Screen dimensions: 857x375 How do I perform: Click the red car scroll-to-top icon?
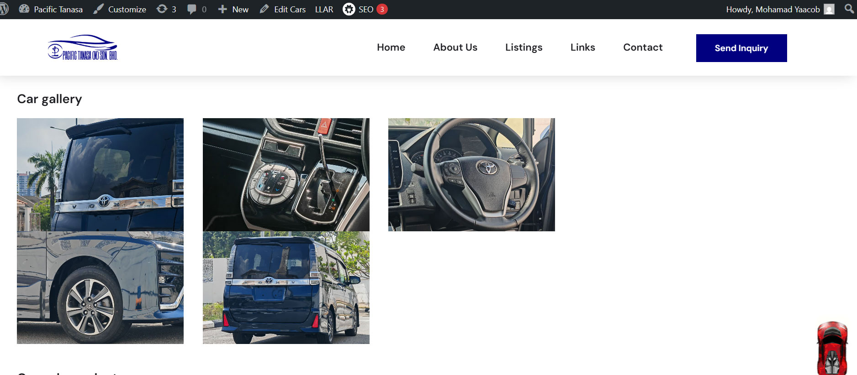click(x=832, y=348)
